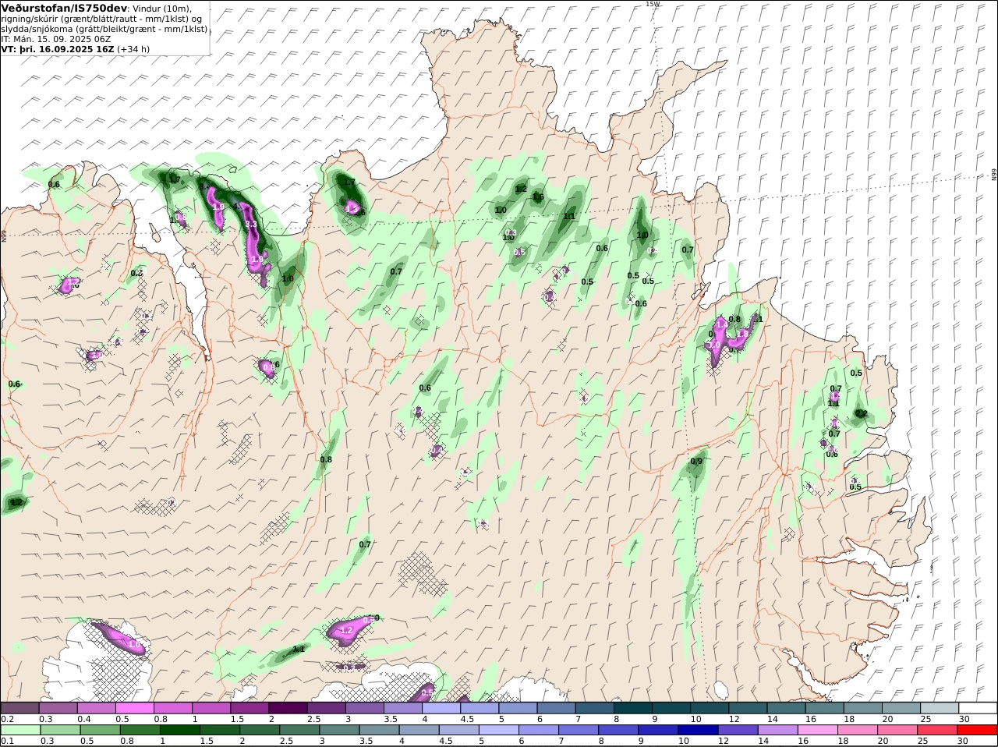Click bottom legend swatch between 14 and 16

click(x=778, y=730)
